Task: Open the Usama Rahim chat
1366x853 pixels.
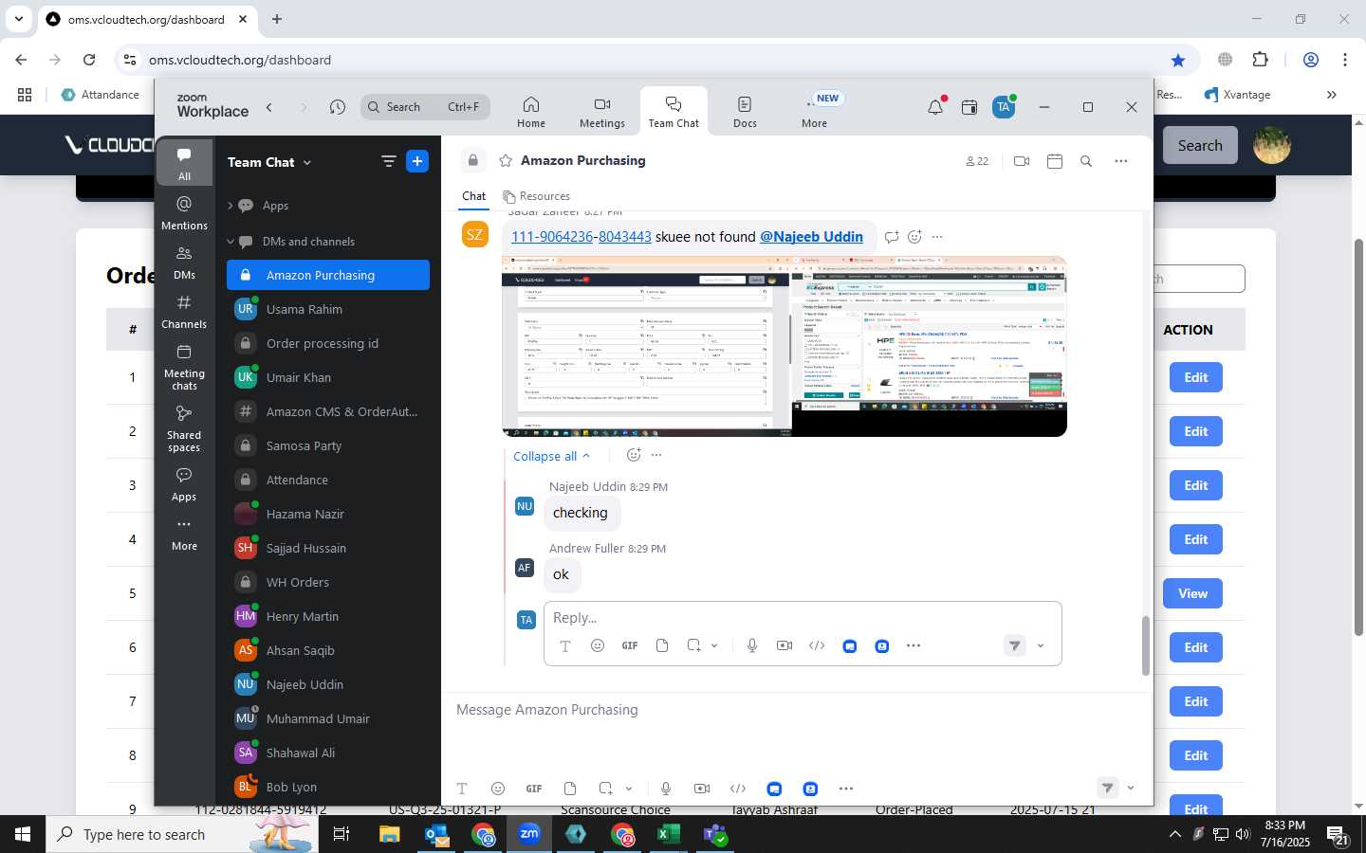Action: tap(328, 309)
